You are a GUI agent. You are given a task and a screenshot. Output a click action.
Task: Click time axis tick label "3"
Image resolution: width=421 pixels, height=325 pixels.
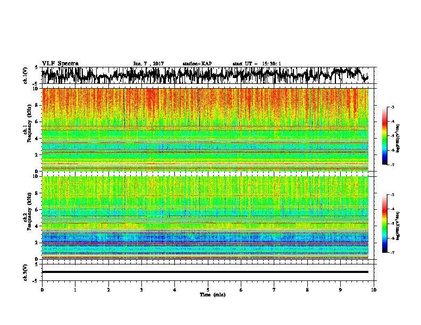click(x=141, y=290)
